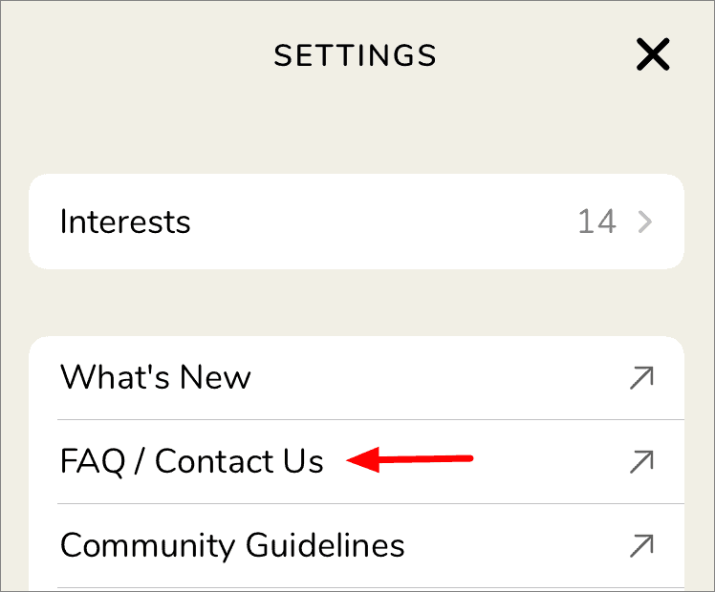Click the Interests count of 14

(596, 222)
